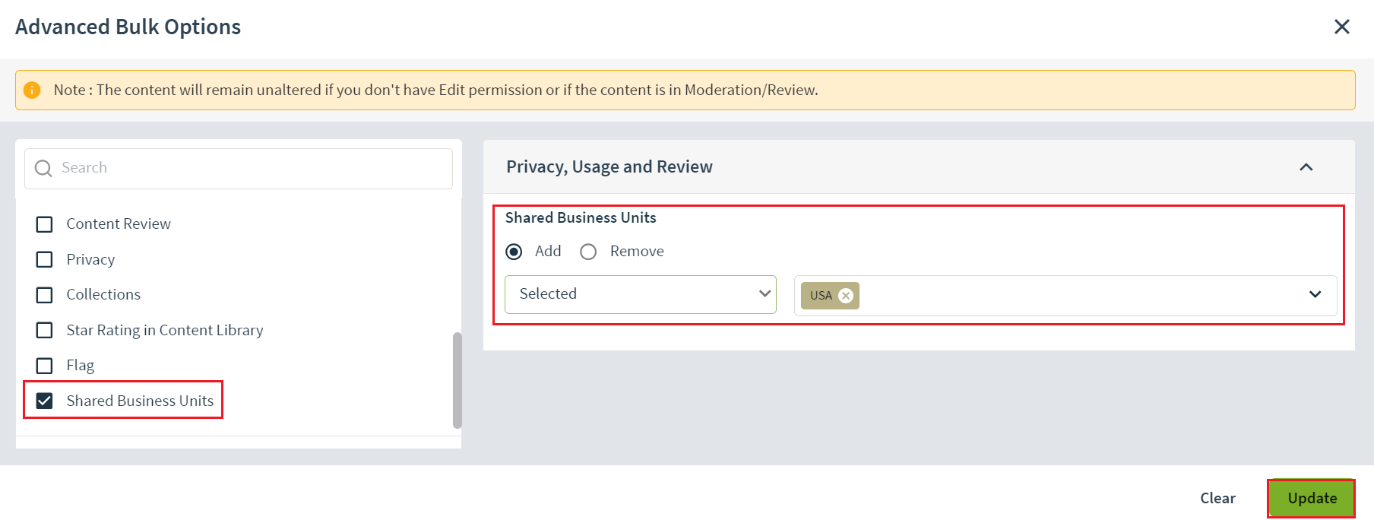The width and height of the screenshot is (1374, 520).
Task: Click the green Update button
Action: click(1312, 498)
